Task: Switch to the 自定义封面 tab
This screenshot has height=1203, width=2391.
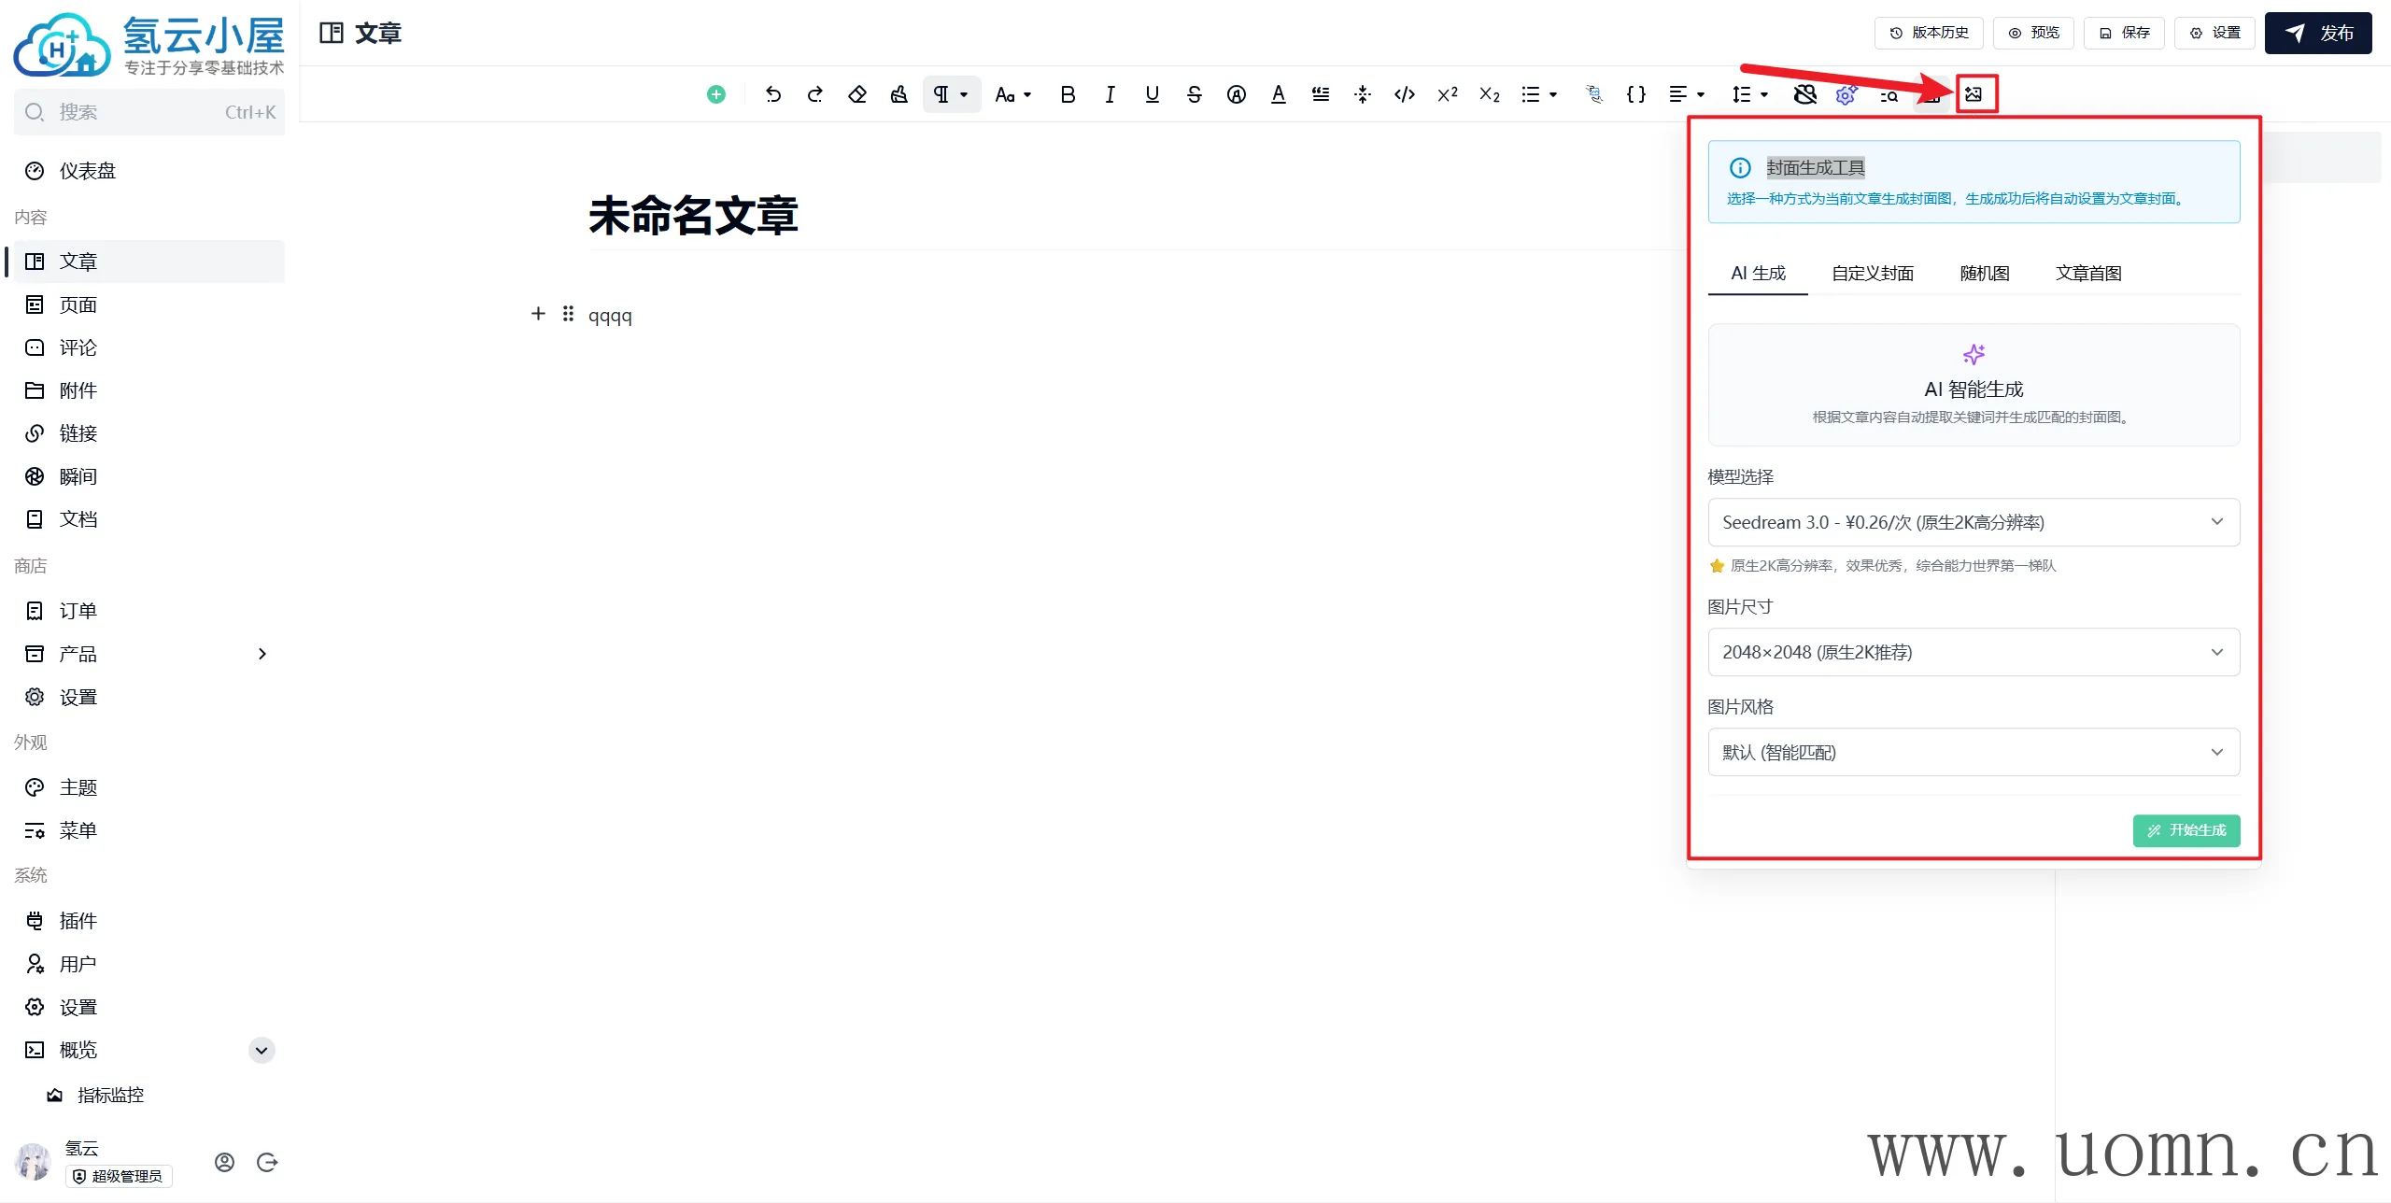Action: (x=1872, y=274)
